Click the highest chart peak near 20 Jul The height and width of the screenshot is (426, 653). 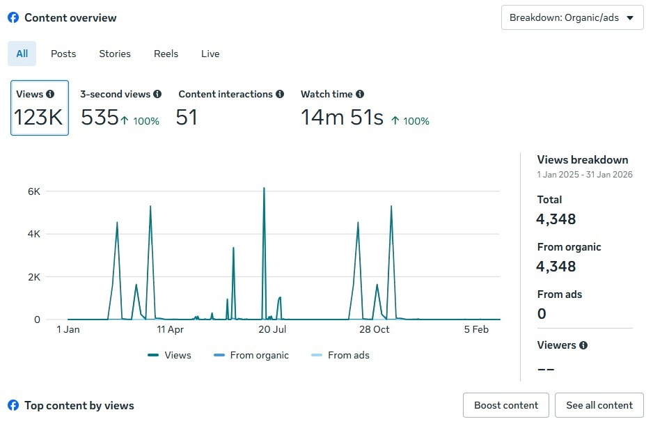(x=264, y=188)
